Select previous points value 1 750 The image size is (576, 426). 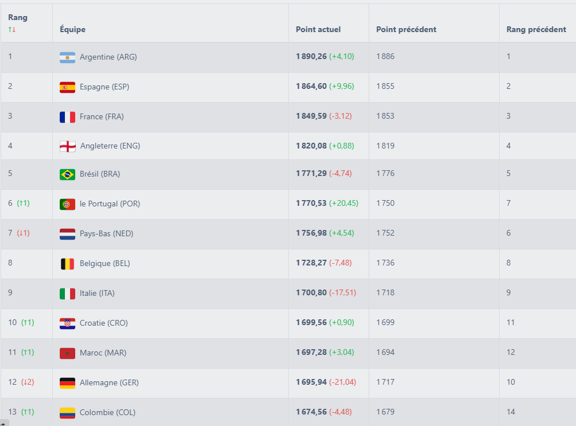[x=385, y=203]
